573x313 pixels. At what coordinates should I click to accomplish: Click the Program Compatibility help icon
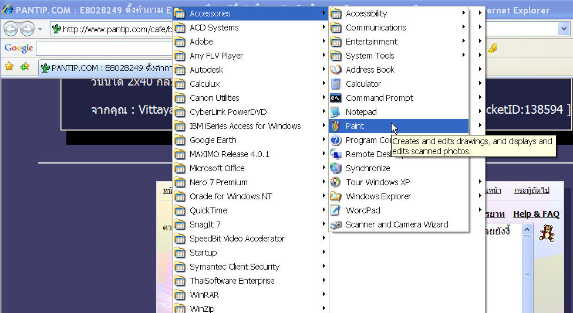[335, 140]
